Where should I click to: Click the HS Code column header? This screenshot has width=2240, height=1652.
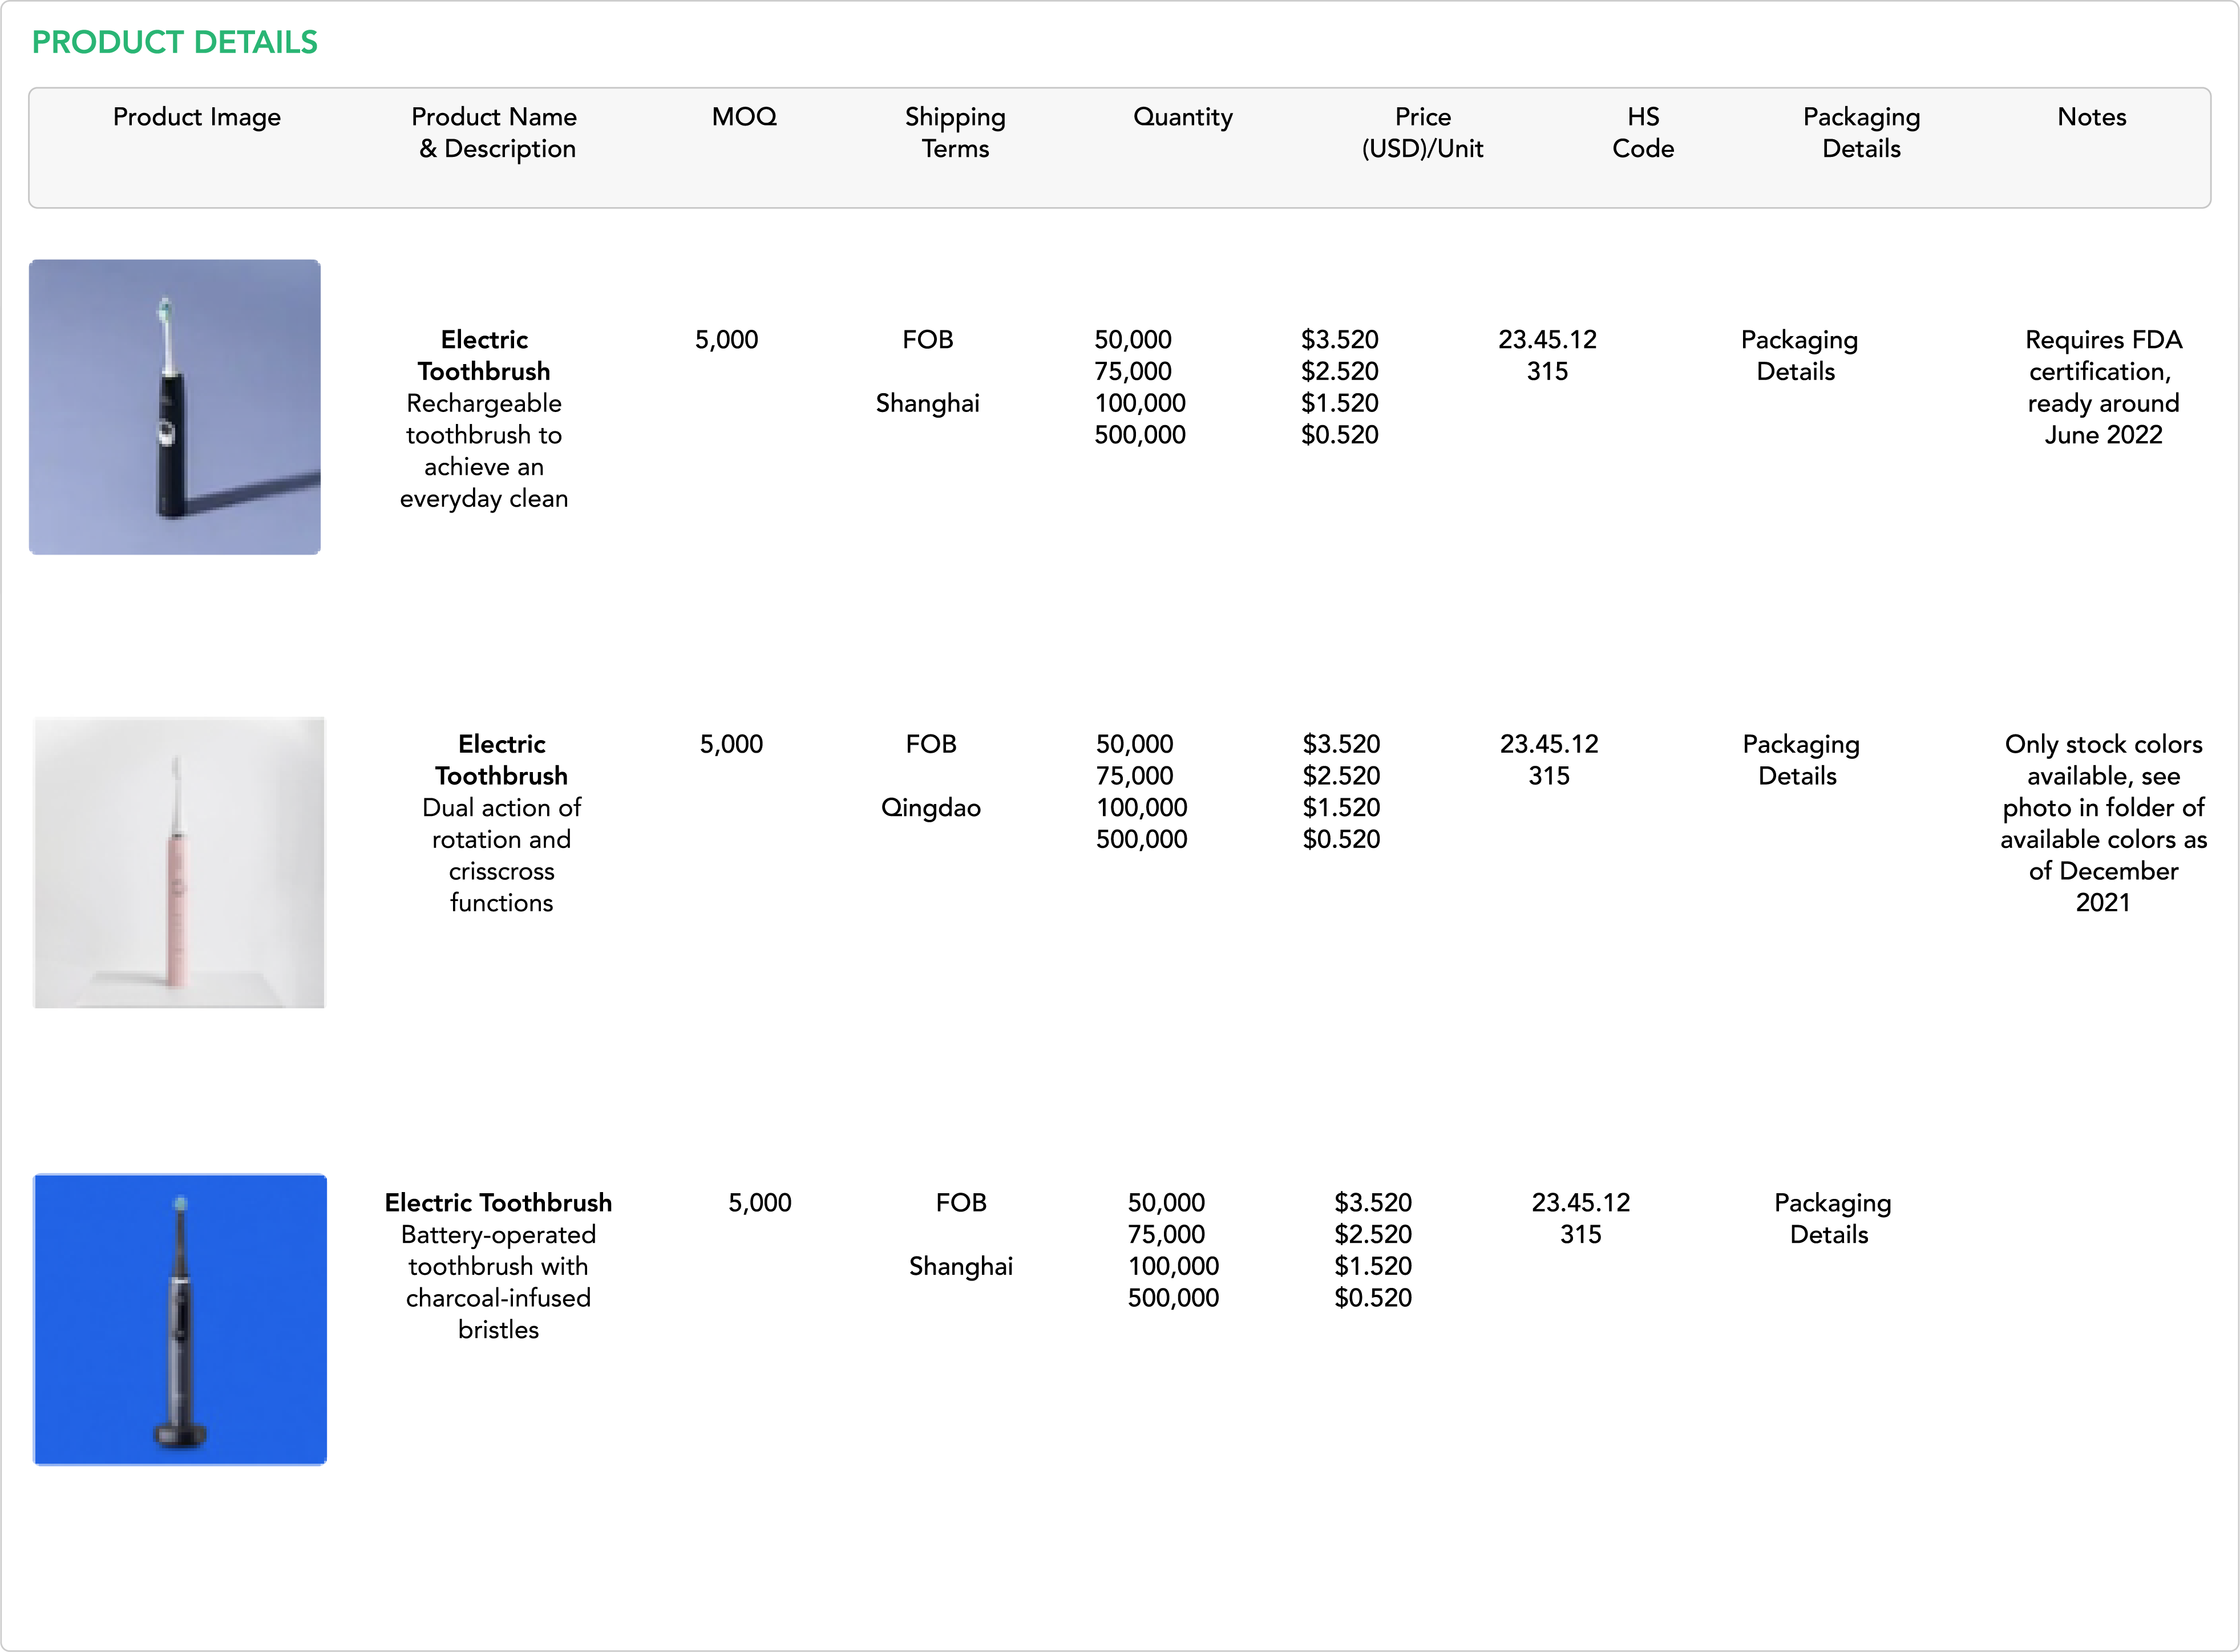coord(1643,133)
